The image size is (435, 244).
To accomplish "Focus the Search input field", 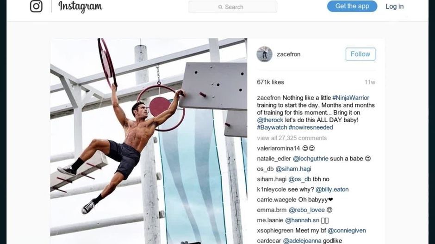I will click(x=233, y=6).
